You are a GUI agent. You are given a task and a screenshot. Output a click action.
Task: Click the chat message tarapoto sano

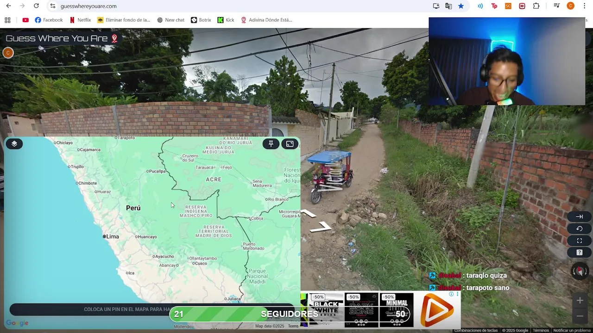click(x=488, y=288)
